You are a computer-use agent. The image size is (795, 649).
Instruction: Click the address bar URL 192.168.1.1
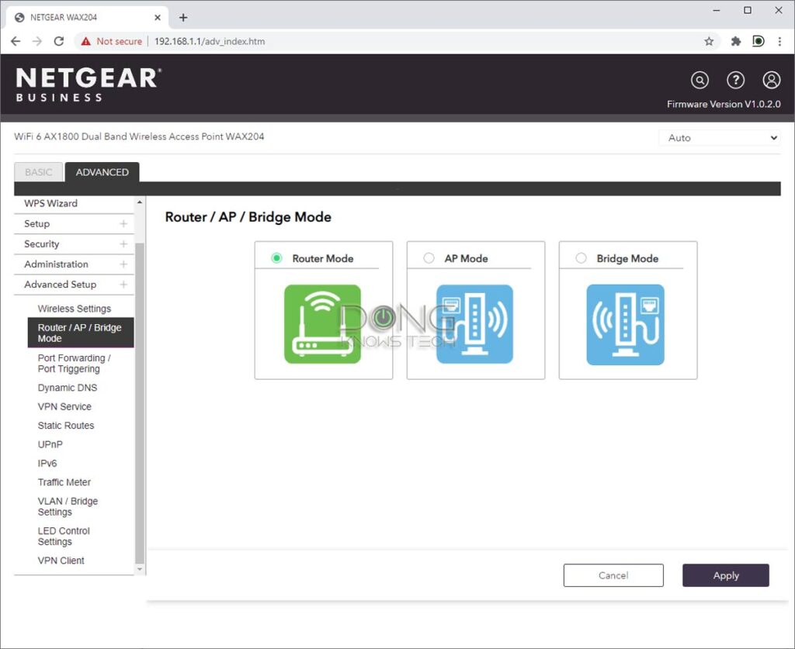click(x=210, y=42)
